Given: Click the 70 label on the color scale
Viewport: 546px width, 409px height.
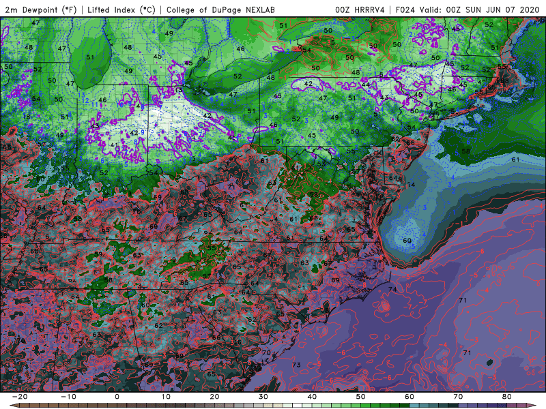Looking at the screenshot, I should pos(458,397).
